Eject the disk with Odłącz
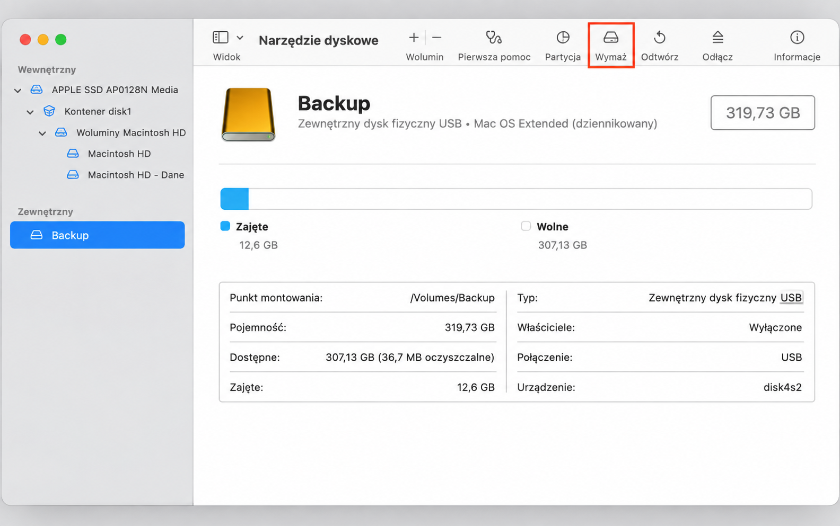 pos(717,38)
